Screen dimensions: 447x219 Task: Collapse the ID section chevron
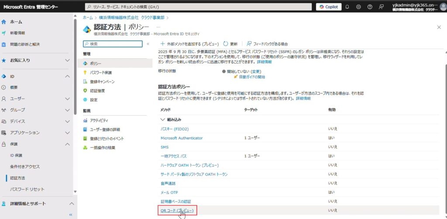coord(67,77)
